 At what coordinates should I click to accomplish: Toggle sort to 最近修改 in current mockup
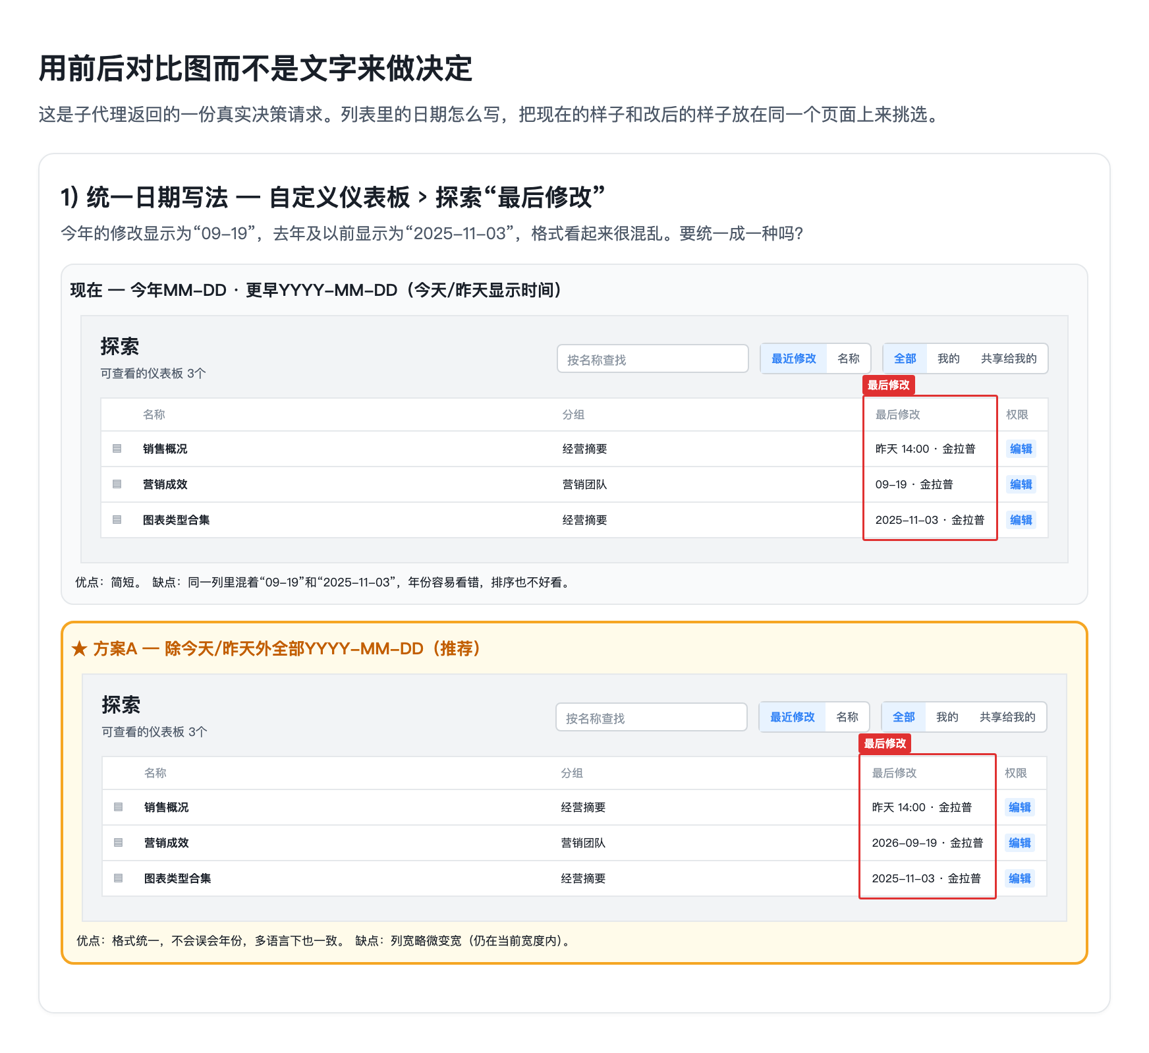click(793, 358)
